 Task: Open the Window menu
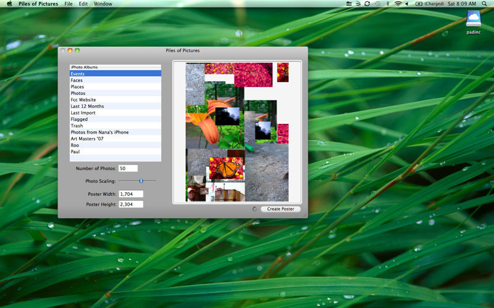103,4
